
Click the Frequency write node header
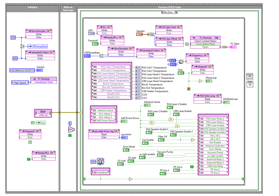[x=197, y=55]
